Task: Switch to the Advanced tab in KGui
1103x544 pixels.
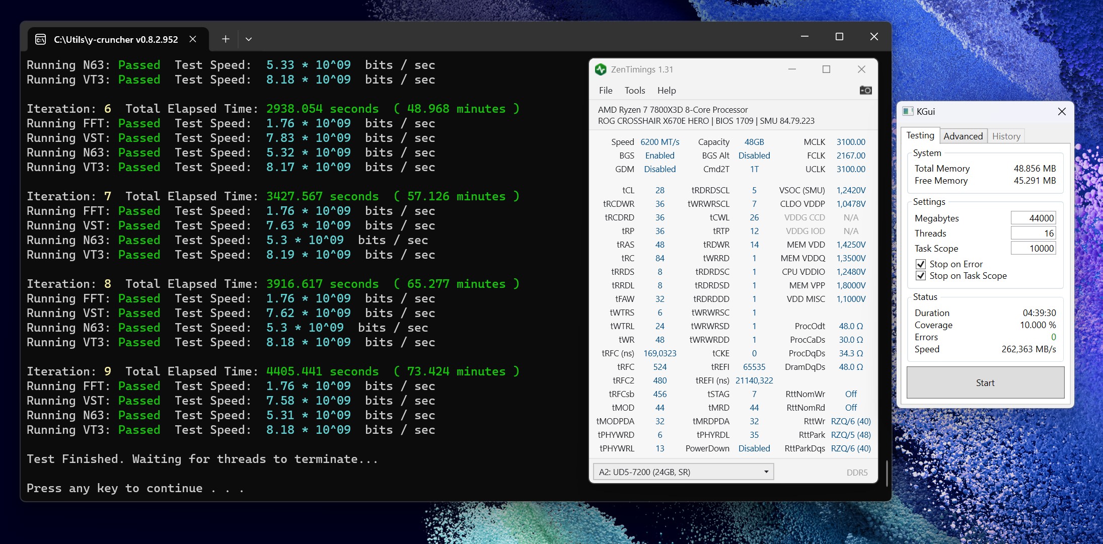Action: pos(963,136)
